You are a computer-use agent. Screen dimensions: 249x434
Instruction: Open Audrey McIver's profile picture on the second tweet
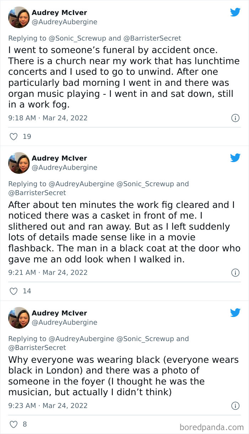point(19,163)
